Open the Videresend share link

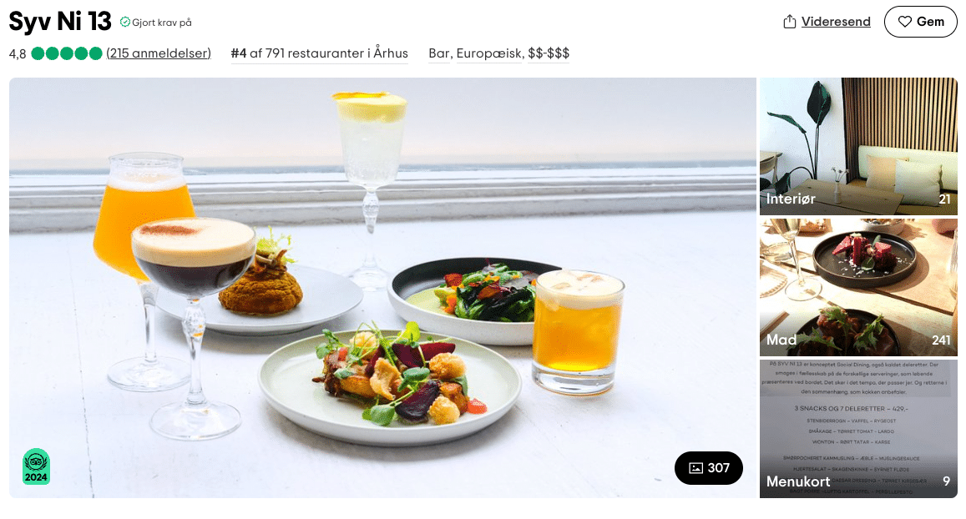coord(836,22)
